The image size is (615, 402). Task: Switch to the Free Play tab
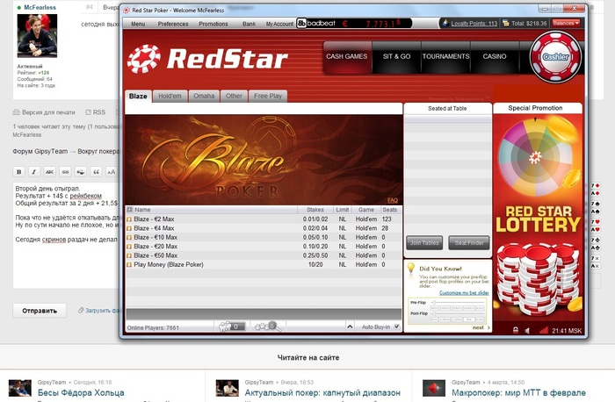(268, 96)
